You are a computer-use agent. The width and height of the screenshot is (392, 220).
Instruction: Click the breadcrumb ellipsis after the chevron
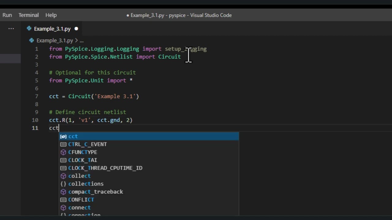pos(81,40)
